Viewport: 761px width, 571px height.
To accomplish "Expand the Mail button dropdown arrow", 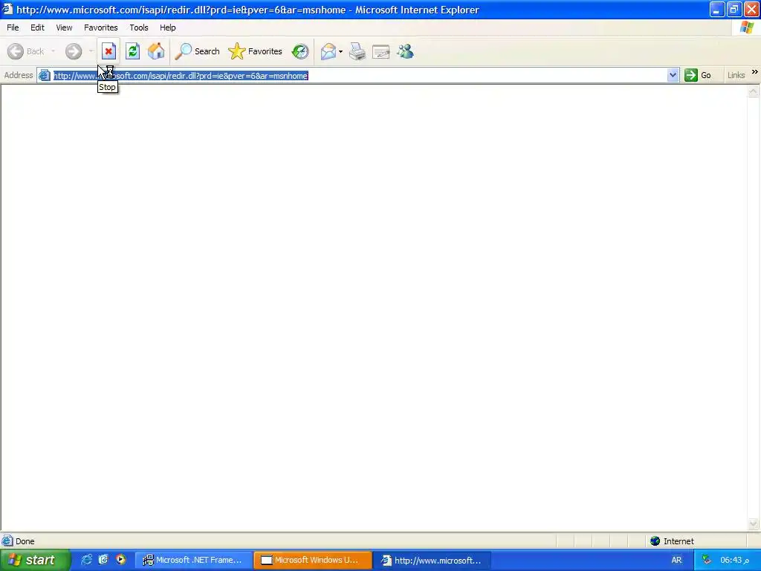I will point(340,51).
